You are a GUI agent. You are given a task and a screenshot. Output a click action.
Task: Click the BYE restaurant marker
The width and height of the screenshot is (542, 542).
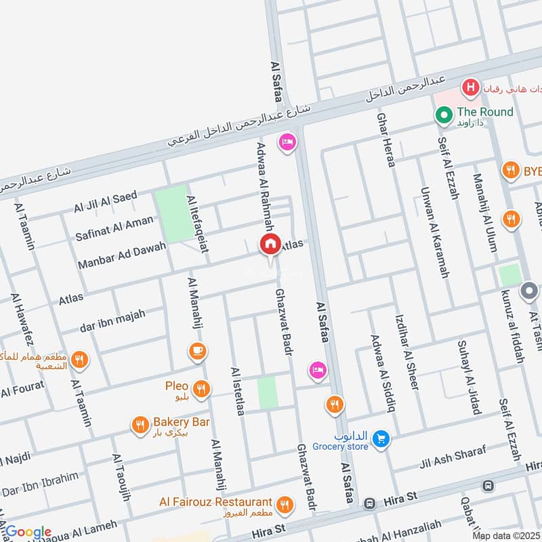coord(511,171)
